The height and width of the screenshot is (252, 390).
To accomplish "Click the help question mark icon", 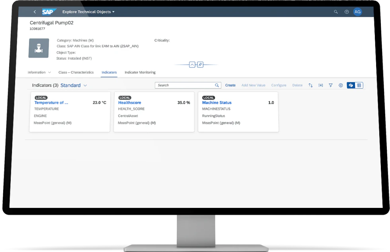I will point(346,12).
